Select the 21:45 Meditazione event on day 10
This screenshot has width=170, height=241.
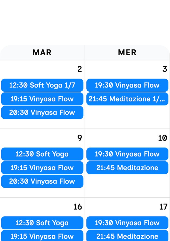(x=127, y=168)
